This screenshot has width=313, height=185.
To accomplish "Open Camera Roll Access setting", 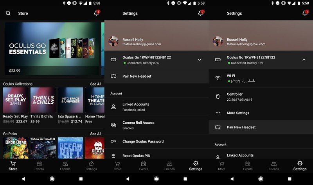I will coord(156,125).
